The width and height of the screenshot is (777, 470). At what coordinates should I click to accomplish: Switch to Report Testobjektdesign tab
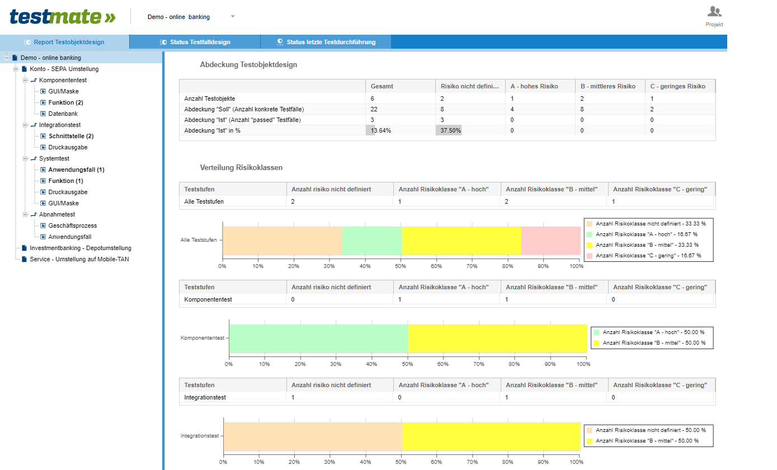64,42
